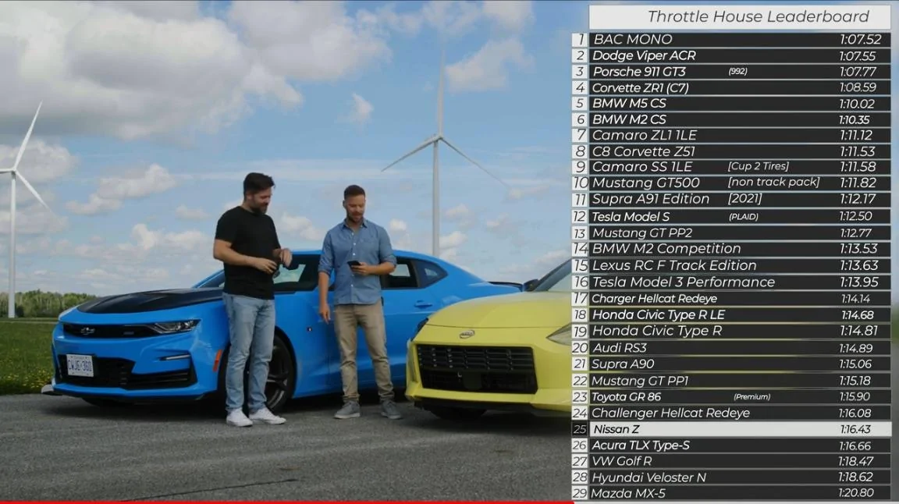The width and height of the screenshot is (899, 504).
Task: Click the BMW M2 CS entry
Action: (x=740, y=119)
